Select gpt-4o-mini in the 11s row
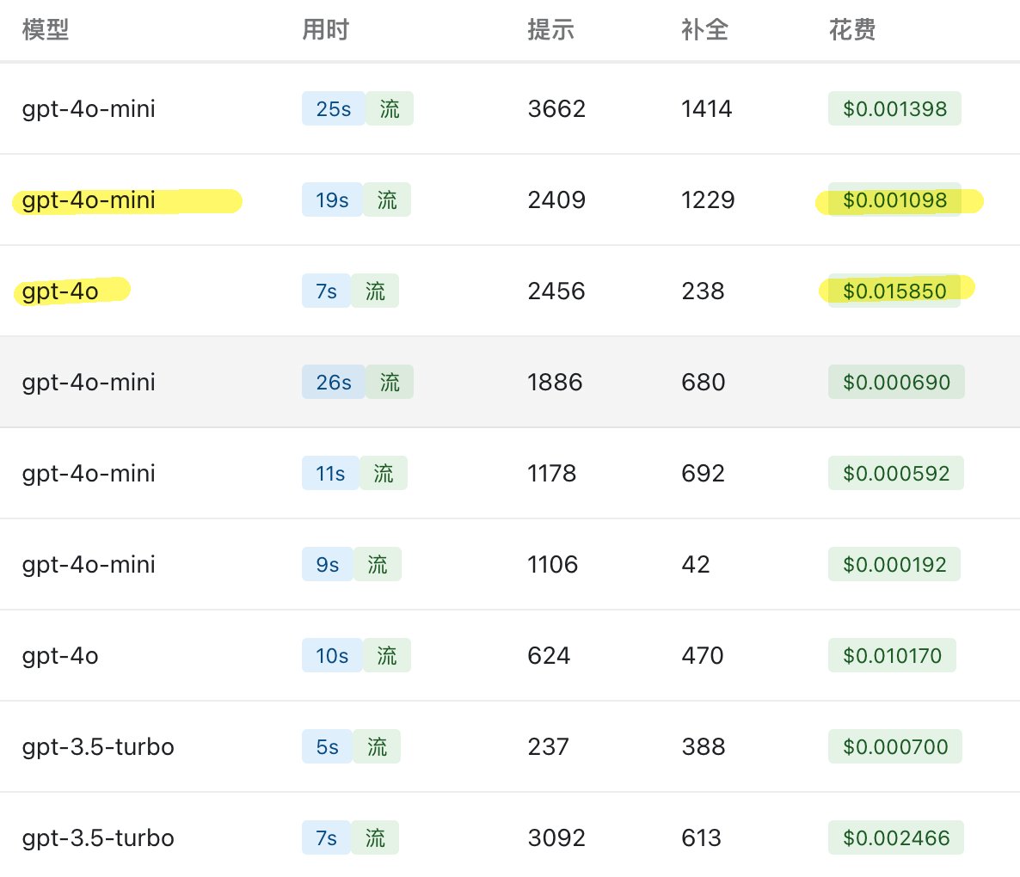The height and width of the screenshot is (877, 1020). [x=89, y=473]
